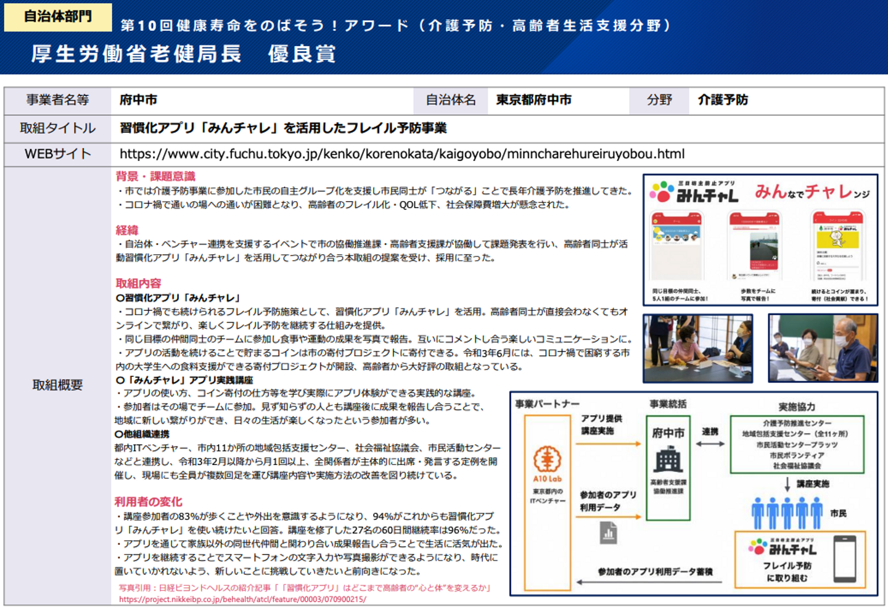This screenshot has width=888, height=615.
Task: Click the yellow 自治体部門 label
Action: coord(58,17)
